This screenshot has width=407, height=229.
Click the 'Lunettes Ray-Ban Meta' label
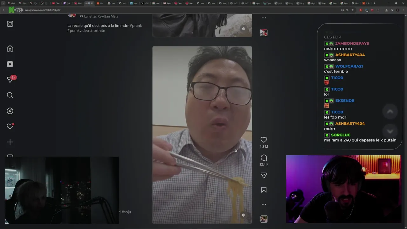[101, 16]
